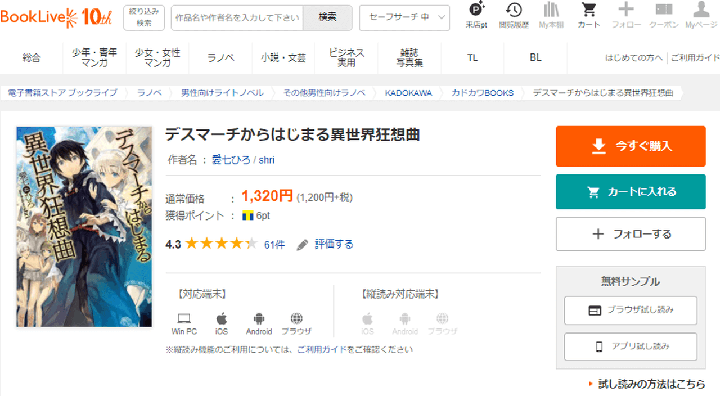Click the フォロー plus icon in header
The width and height of the screenshot is (720, 396).
point(626,15)
